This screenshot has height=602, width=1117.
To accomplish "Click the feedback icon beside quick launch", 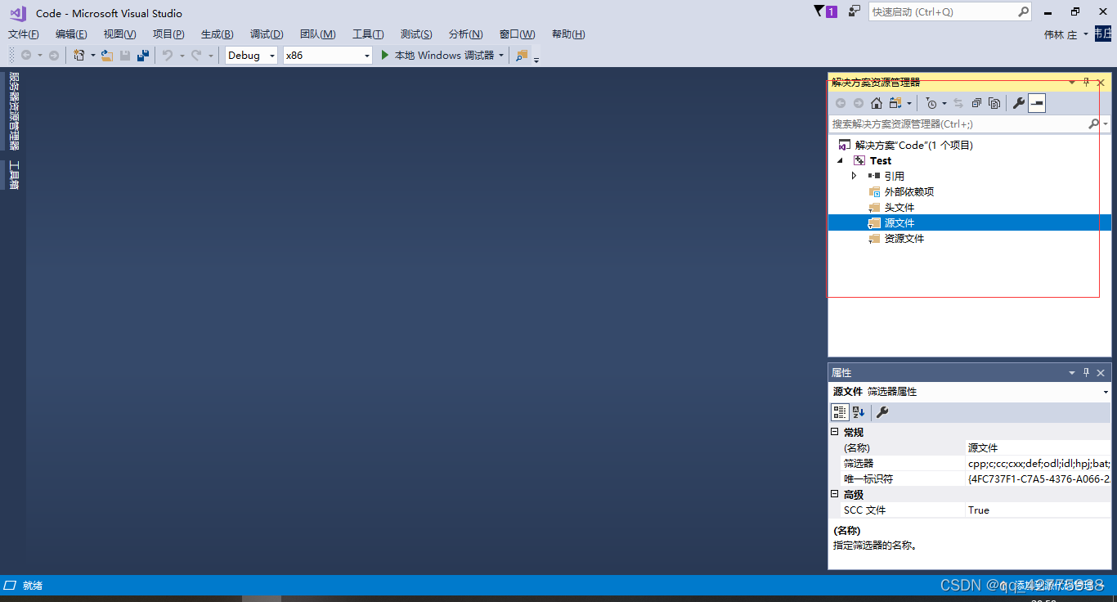I will (x=855, y=11).
